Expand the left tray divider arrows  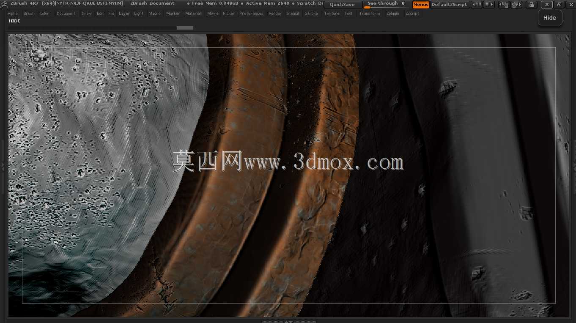pyautogui.click(x=3, y=167)
